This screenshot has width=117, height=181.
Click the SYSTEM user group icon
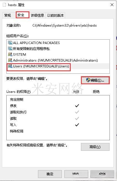coord(10,54)
